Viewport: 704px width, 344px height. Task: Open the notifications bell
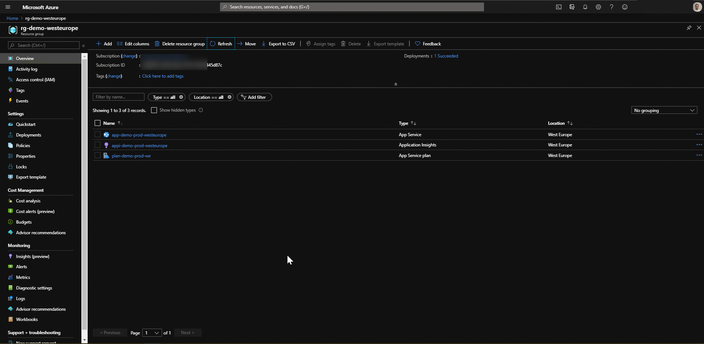tap(585, 7)
